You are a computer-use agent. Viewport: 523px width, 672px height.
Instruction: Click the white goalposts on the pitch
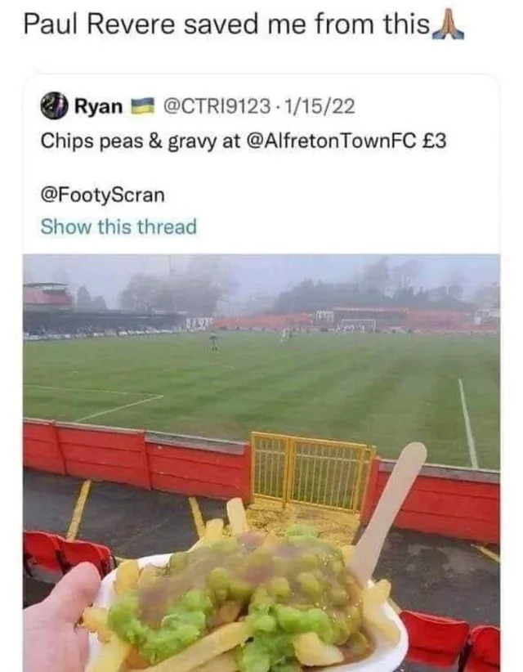[x=358, y=325]
